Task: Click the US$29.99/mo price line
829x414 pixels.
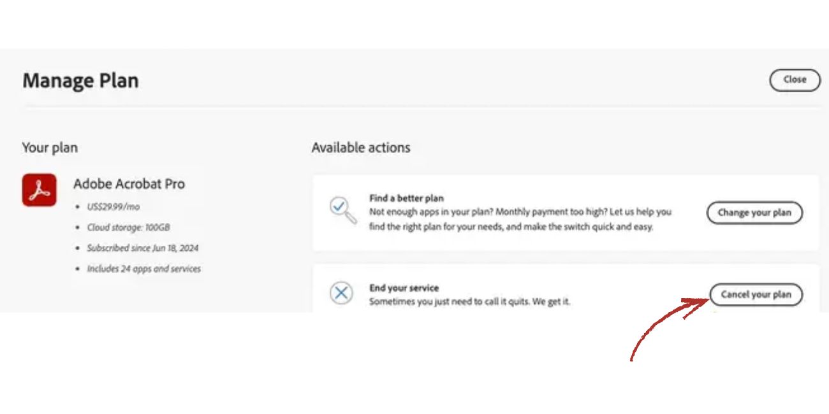Action: point(113,207)
